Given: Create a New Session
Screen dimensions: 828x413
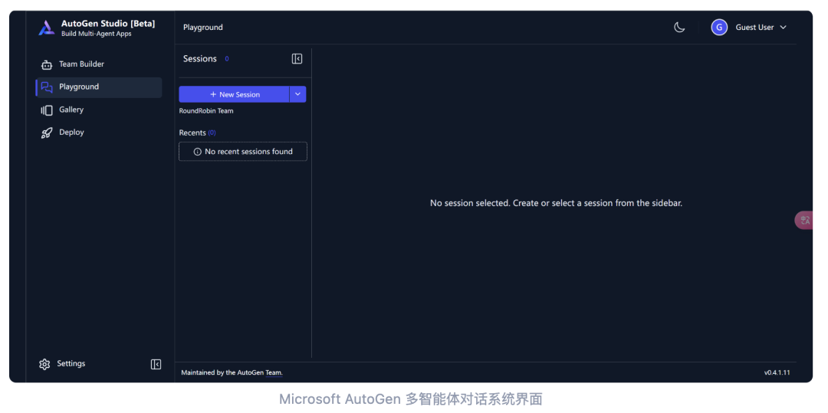Looking at the screenshot, I should pyautogui.click(x=235, y=94).
